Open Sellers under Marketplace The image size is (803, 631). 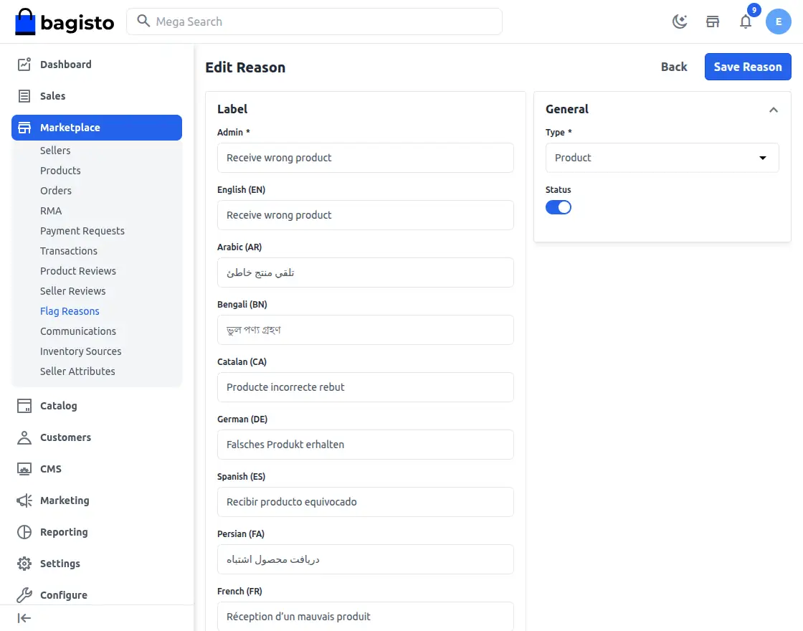pos(55,151)
